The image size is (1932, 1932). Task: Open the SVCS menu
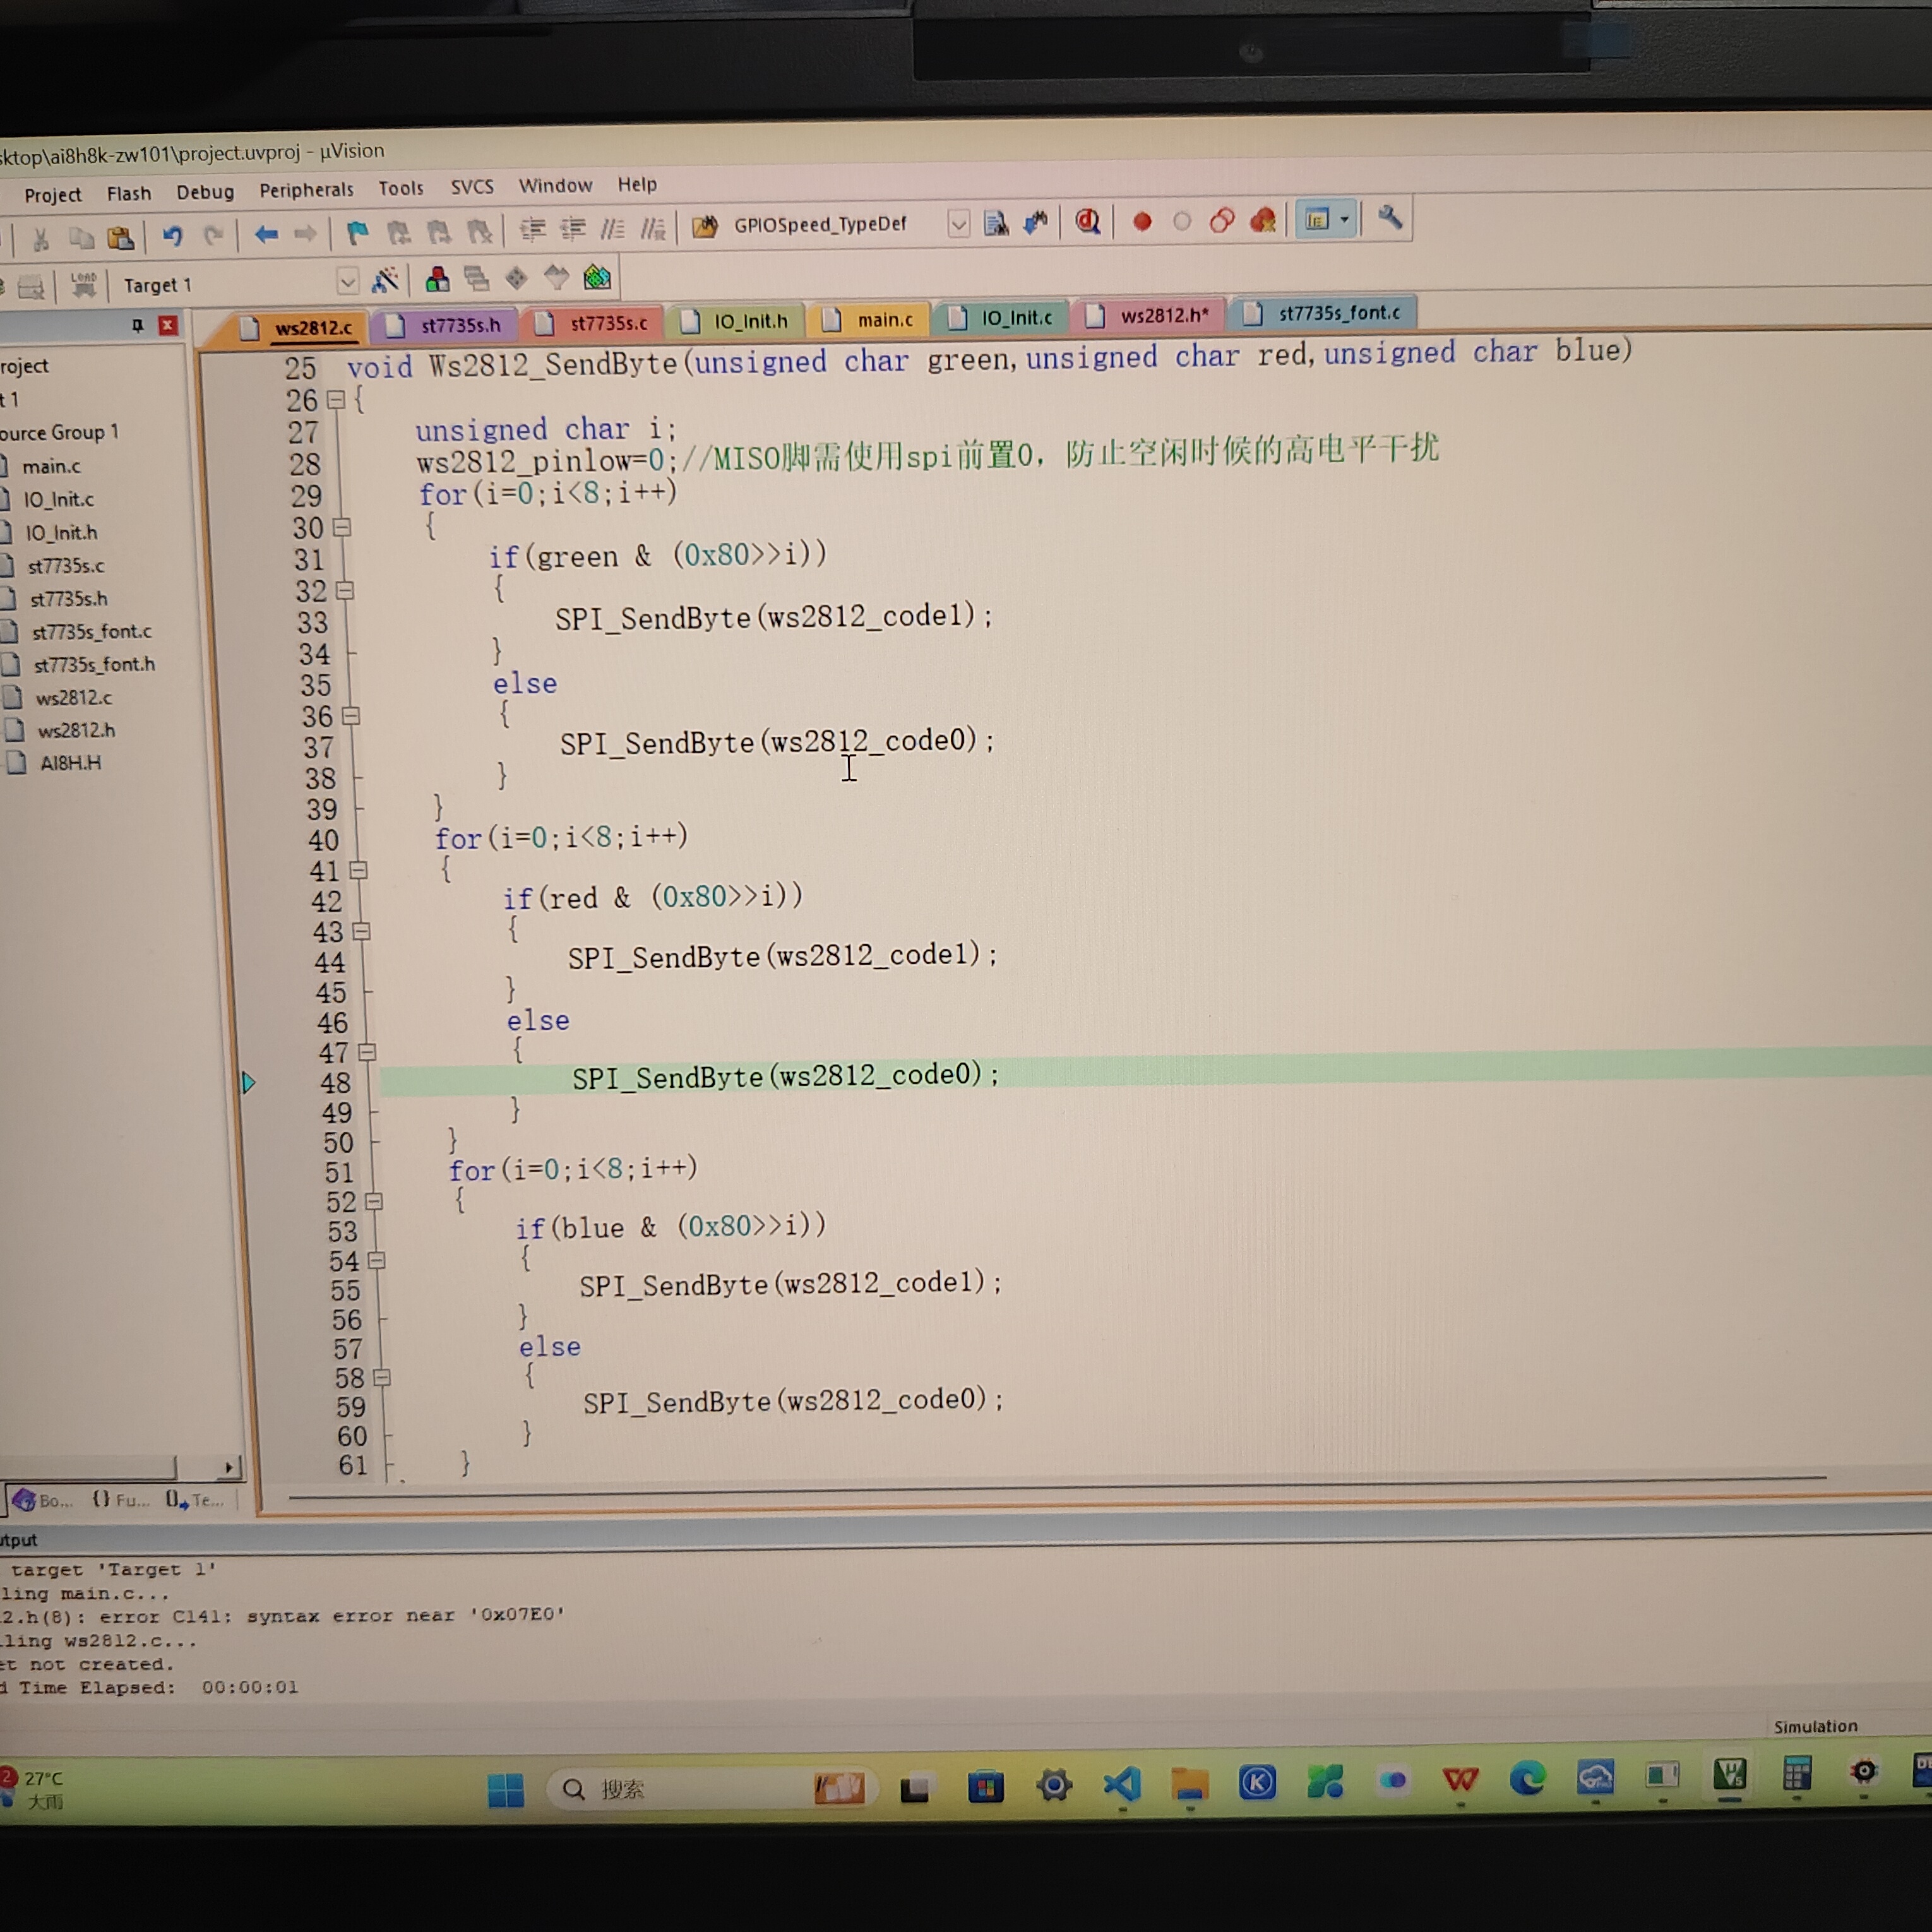click(x=472, y=187)
